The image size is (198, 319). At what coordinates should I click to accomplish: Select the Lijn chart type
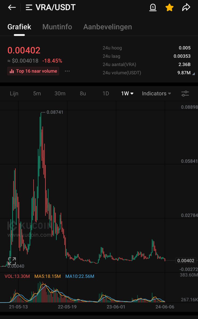tap(14, 94)
